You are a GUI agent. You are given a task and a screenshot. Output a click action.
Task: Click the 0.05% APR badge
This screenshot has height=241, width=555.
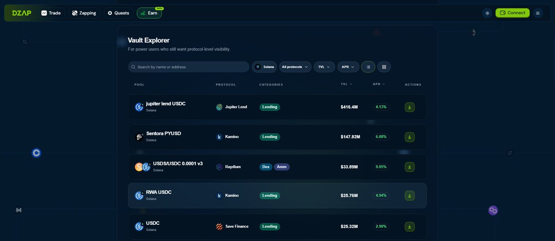(x=381, y=167)
